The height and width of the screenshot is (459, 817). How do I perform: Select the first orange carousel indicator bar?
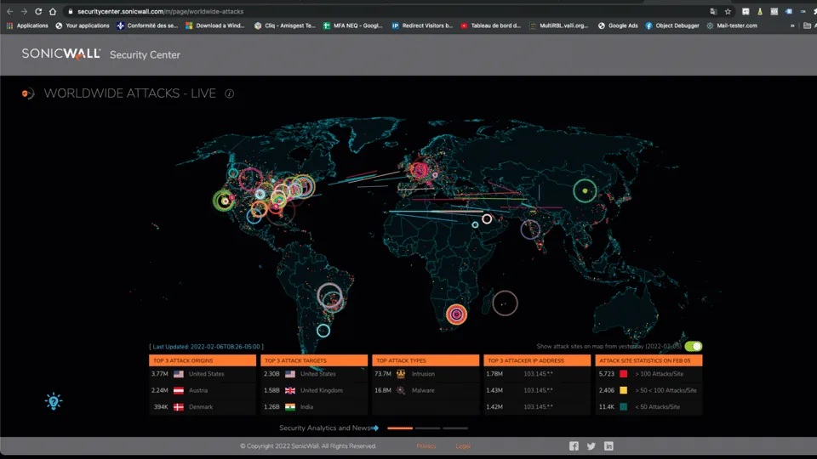pyautogui.click(x=400, y=428)
